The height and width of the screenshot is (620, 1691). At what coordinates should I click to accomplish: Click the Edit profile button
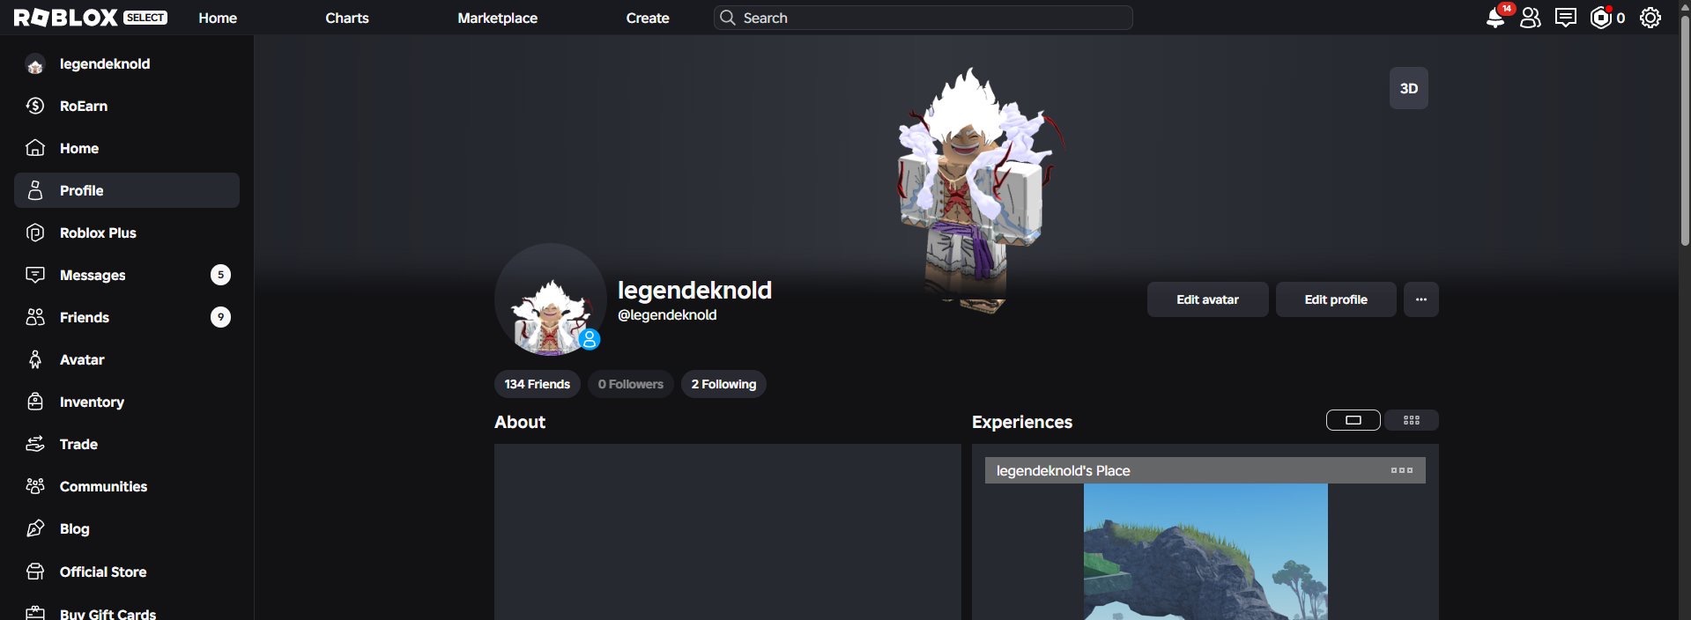pyautogui.click(x=1336, y=299)
